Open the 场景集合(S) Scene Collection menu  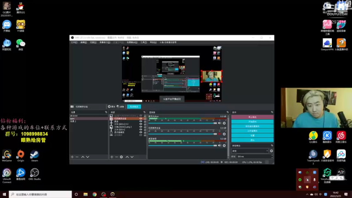pyautogui.click(x=132, y=42)
